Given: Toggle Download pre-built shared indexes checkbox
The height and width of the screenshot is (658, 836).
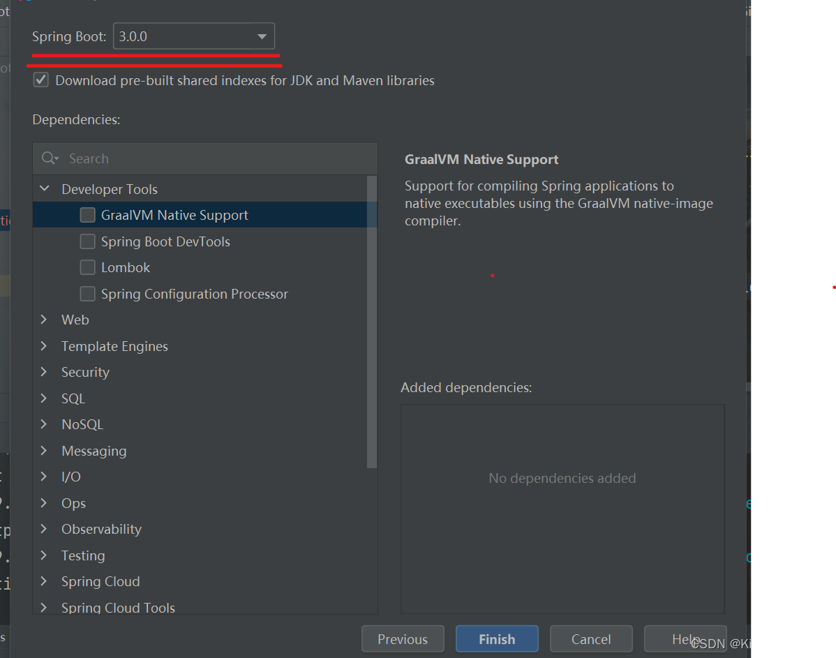Looking at the screenshot, I should click(41, 80).
